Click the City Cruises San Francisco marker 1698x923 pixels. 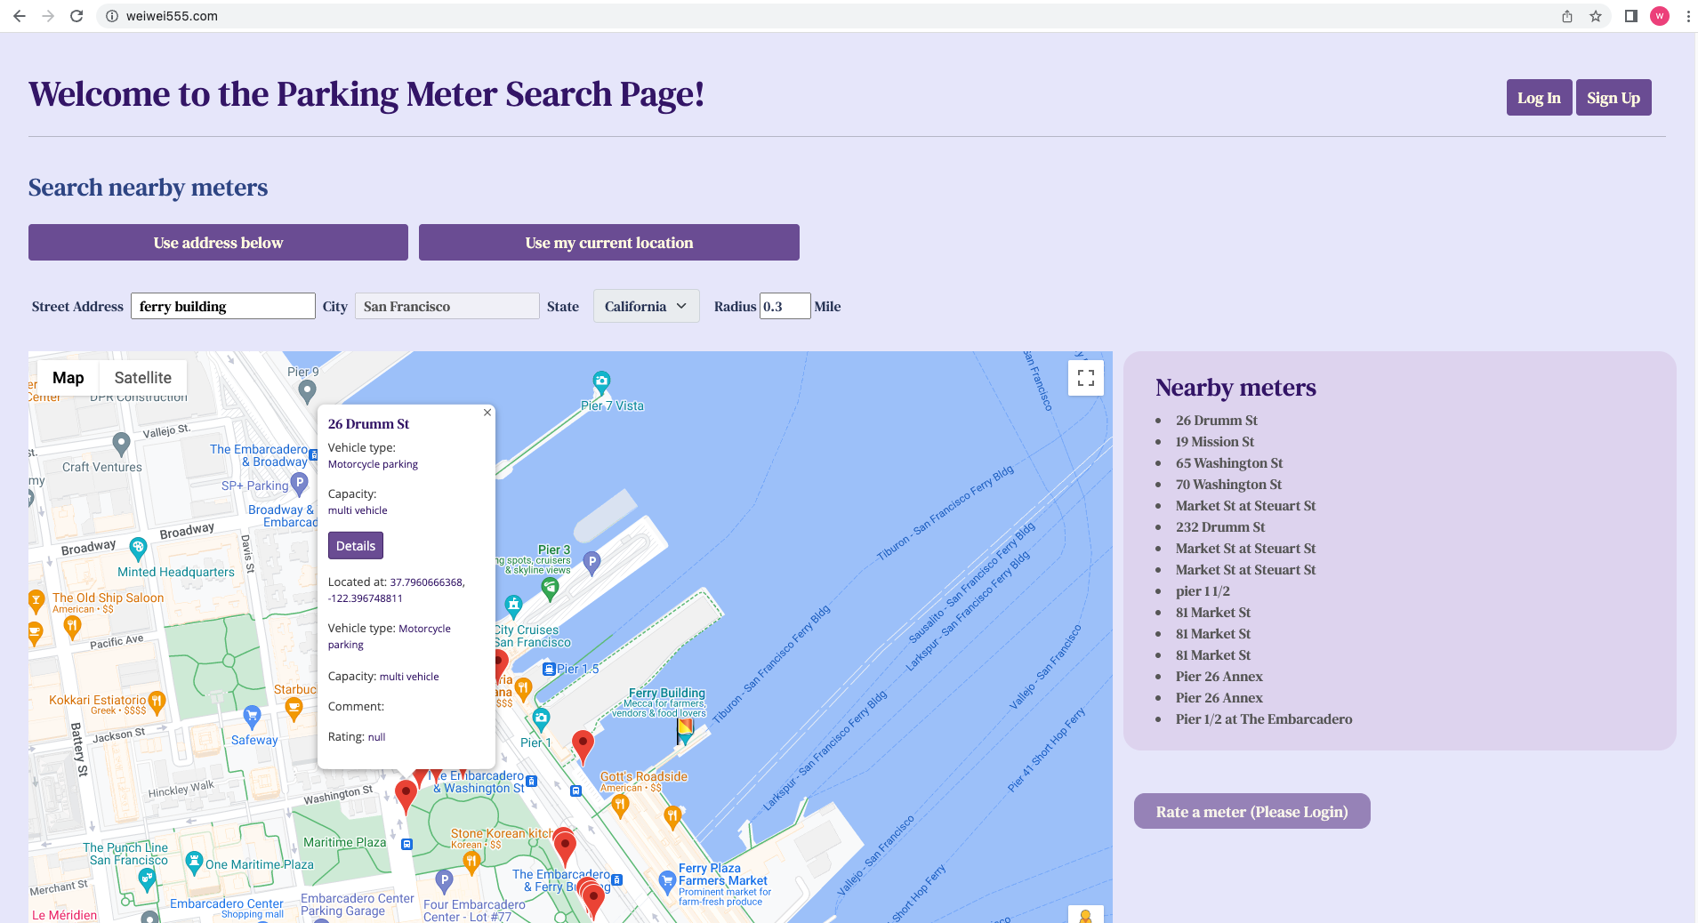click(x=514, y=606)
